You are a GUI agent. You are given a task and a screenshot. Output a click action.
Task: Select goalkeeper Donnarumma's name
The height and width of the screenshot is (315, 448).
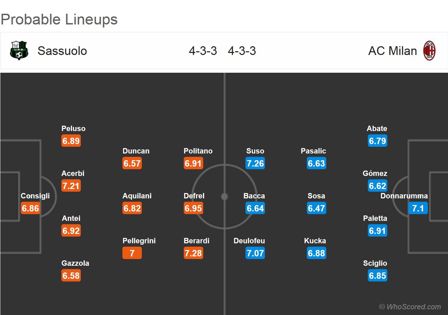(x=404, y=196)
